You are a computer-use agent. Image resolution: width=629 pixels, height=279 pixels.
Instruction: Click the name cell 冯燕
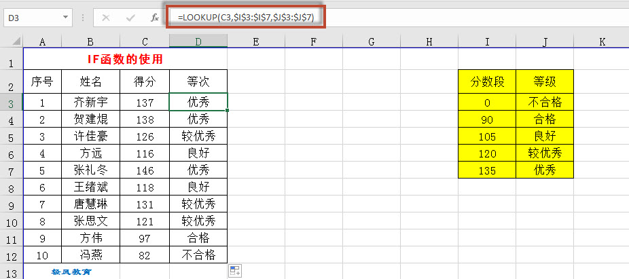point(90,255)
